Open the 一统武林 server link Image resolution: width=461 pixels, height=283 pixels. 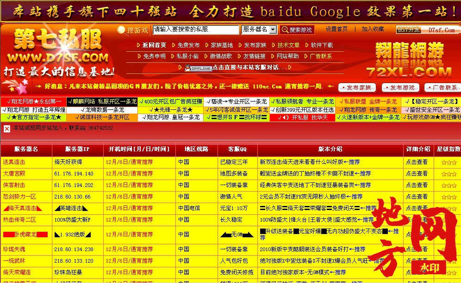[14, 261]
